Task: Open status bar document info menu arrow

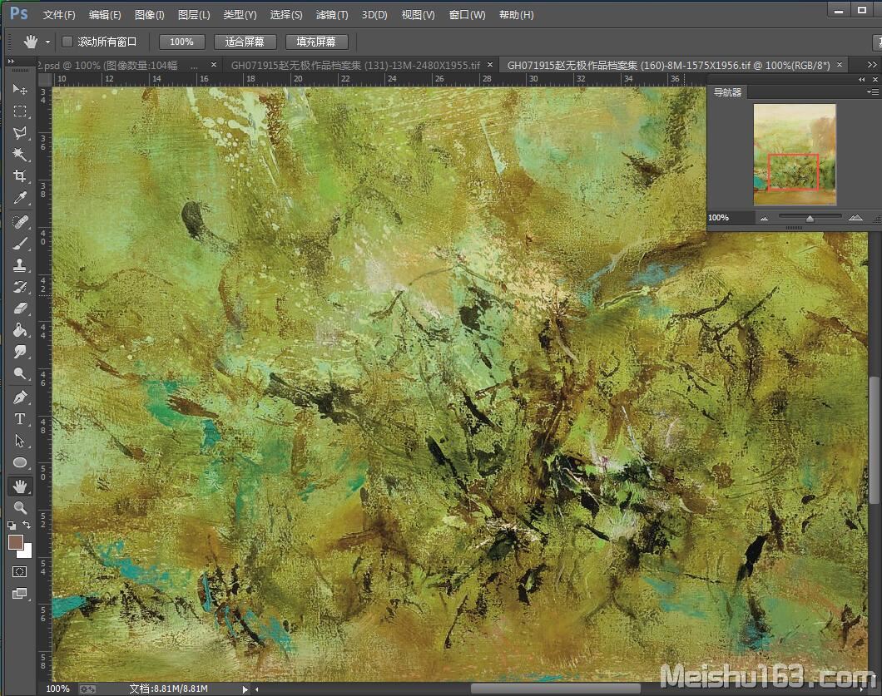Action: 245,689
